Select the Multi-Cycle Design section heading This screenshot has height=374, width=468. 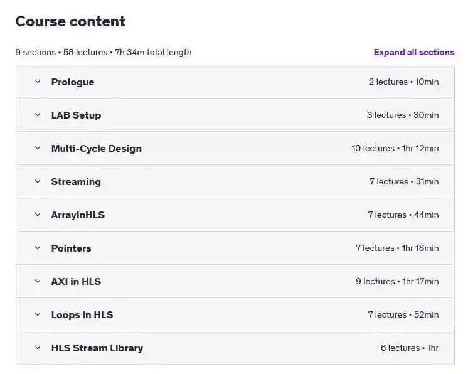point(97,149)
